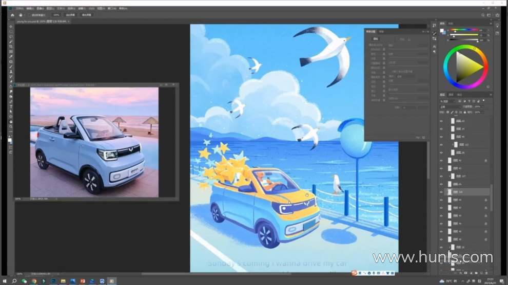Select the Clone Stamp tool
This screenshot has width=508, height=285.
(x=11, y=72)
